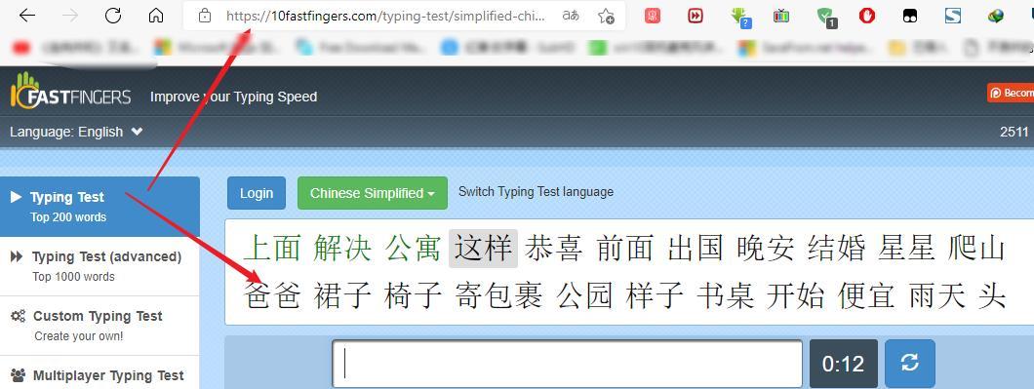The image size is (1034, 389).
Task: Open the blue S extension icon
Action: (x=953, y=16)
